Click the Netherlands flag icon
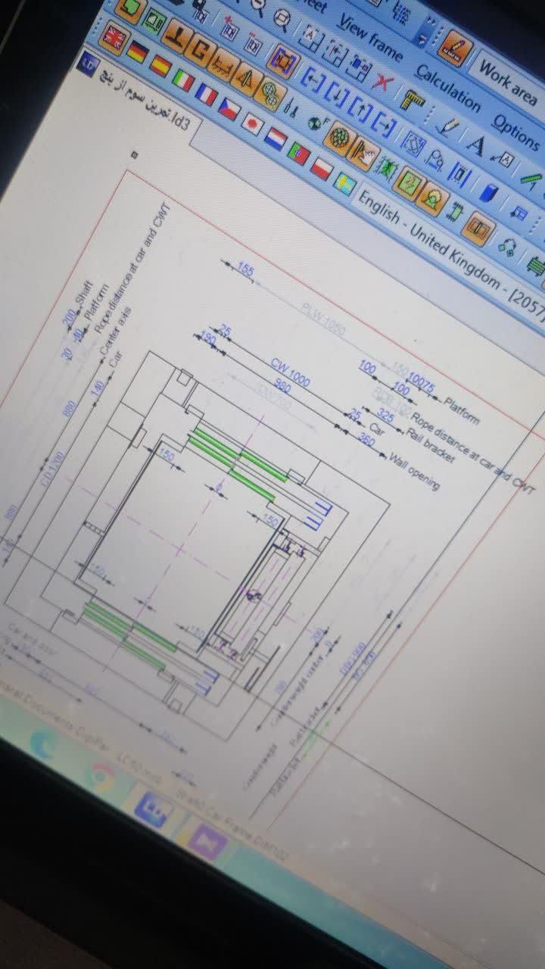This screenshot has height=969, width=545. [276, 139]
